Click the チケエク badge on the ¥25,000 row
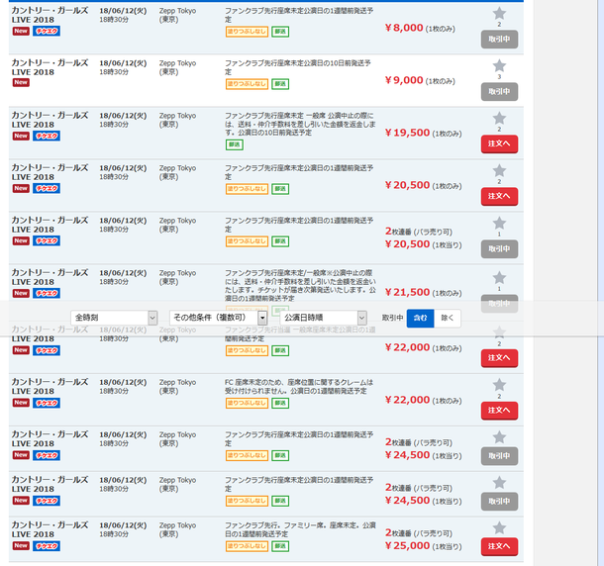 [47, 546]
